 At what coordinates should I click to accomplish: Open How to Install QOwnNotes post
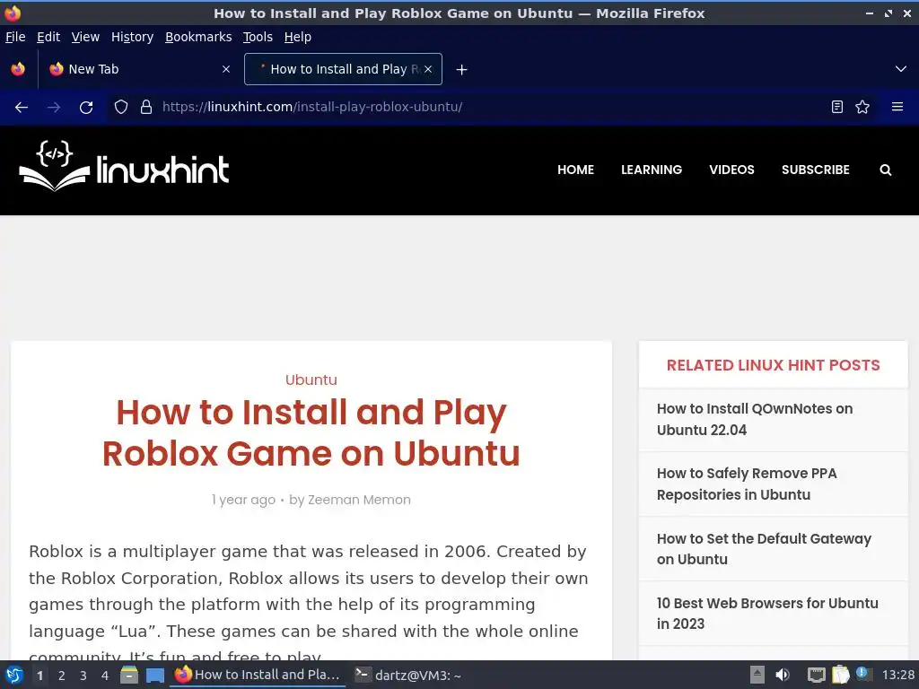(755, 420)
